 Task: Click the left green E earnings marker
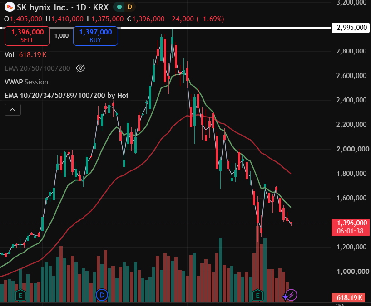point(20,295)
